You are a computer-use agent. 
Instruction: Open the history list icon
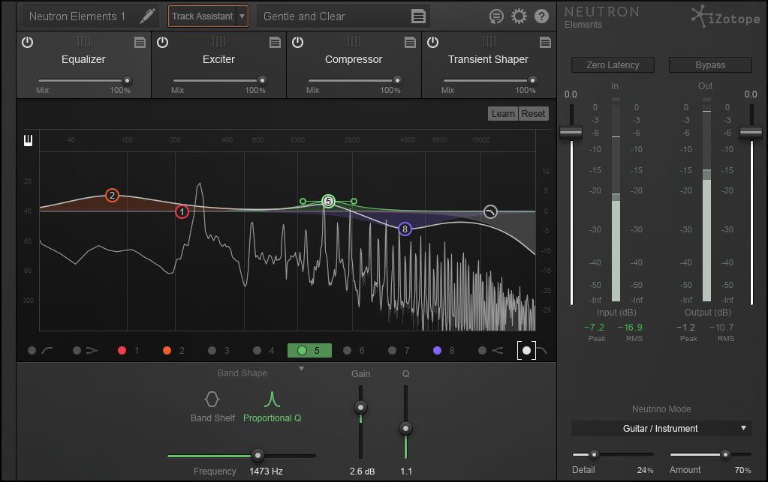pos(496,16)
